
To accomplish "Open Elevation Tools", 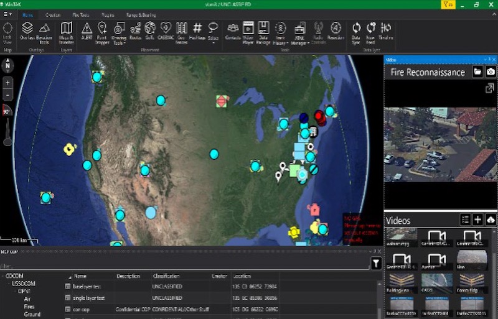I will (44, 33).
